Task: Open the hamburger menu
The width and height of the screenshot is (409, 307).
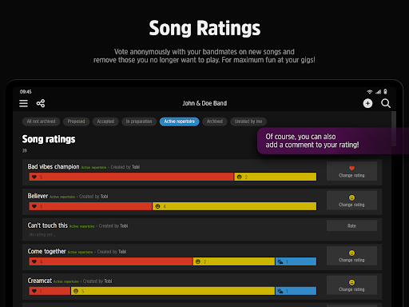Action: (23, 103)
